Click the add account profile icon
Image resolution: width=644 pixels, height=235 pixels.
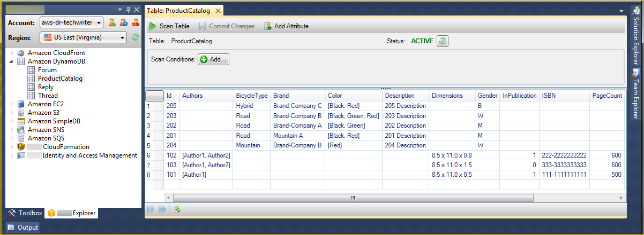click(113, 22)
